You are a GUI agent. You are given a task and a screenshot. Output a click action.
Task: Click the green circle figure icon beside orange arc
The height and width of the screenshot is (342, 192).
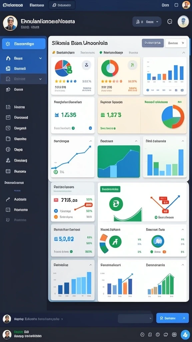point(115,241)
